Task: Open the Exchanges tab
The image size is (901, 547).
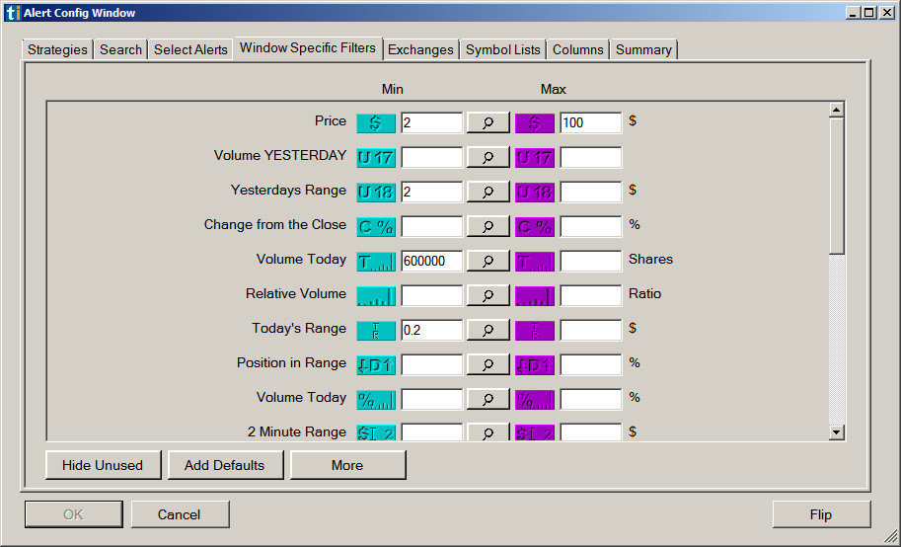Action: click(420, 49)
